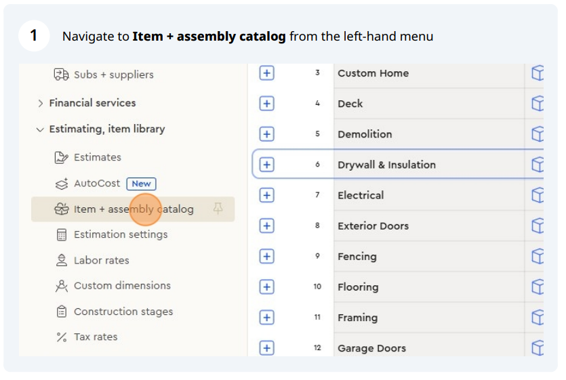Open the Labor rates menu entry

point(102,260)
